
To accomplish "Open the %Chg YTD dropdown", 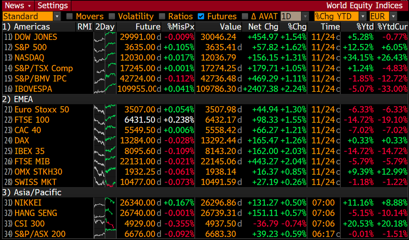I will (x=340, y=16).
